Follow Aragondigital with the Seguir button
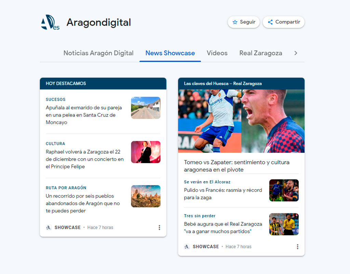The height and width of the screenshot is (274, 350). [244, 22]
